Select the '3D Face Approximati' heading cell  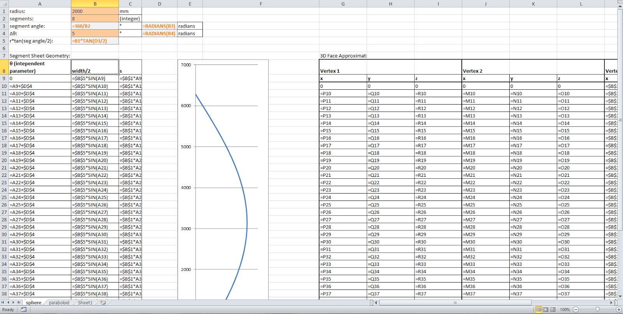[343, 56]
